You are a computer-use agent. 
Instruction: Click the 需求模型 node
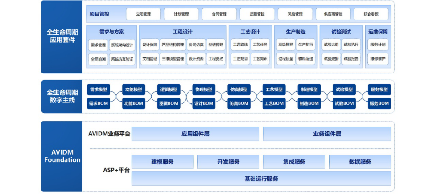(98, 90)
